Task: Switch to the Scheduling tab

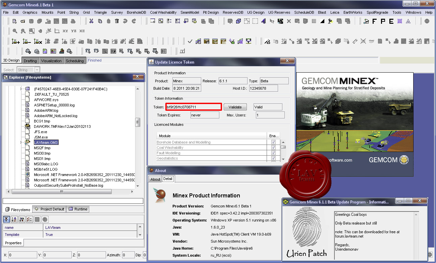Action: pyautogui.click(x=74, y=61)
